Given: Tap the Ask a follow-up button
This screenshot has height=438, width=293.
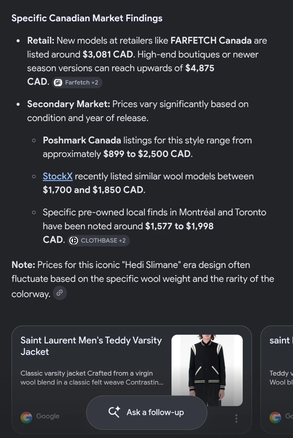Looking at the screenshot, I should click(147, 412).
